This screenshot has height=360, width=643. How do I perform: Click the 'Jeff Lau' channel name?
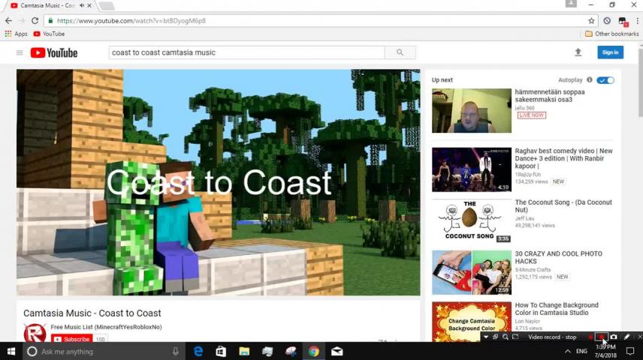tap(524, 218)
